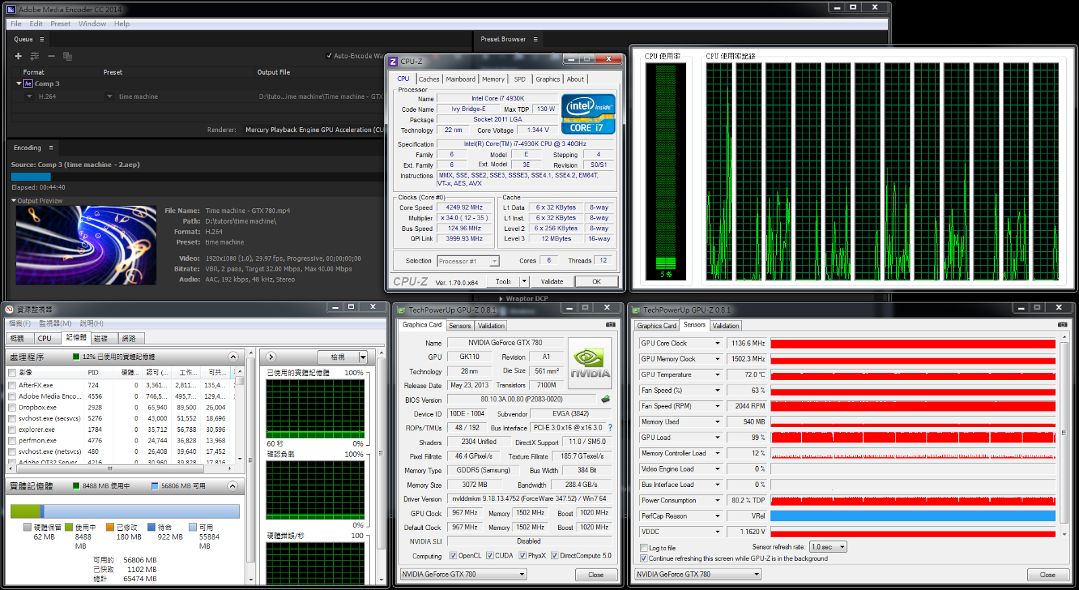Click the CPU-Z title bar icon

[x=393, y=61]
